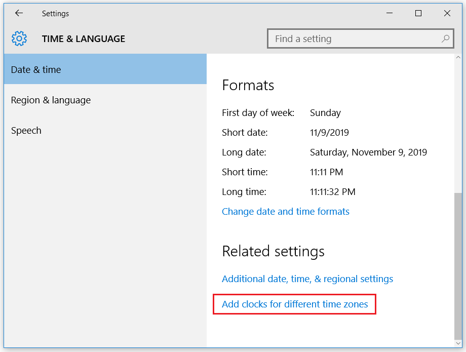The height and width of the screenshot is (352, 466).
Task: Minimize the Settings window
Action: click(x=390, y=13)
